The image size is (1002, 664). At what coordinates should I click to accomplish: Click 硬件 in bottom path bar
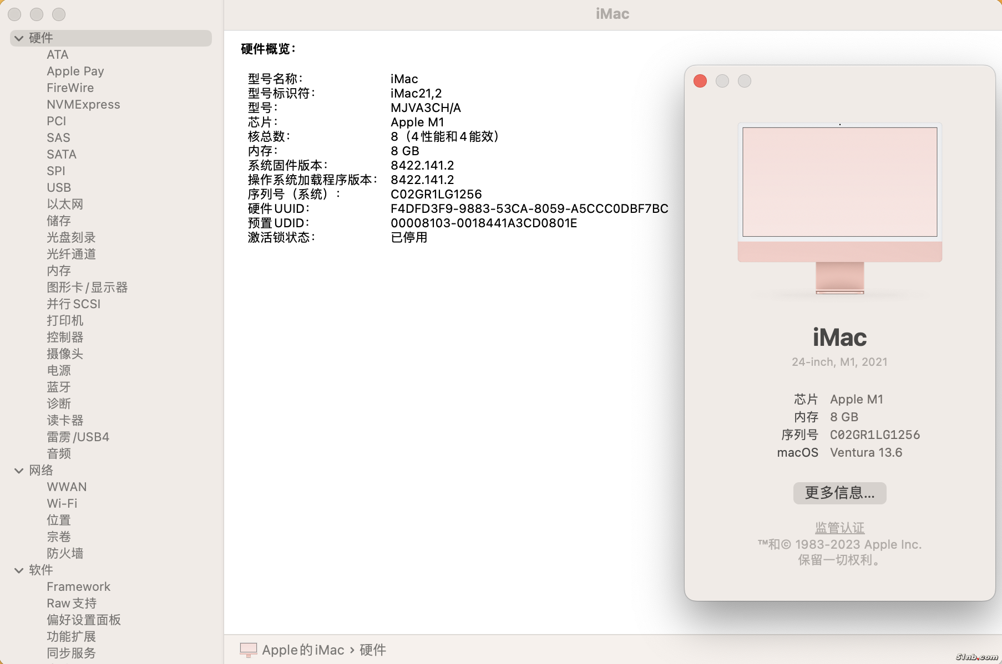[x=372, y=650]
